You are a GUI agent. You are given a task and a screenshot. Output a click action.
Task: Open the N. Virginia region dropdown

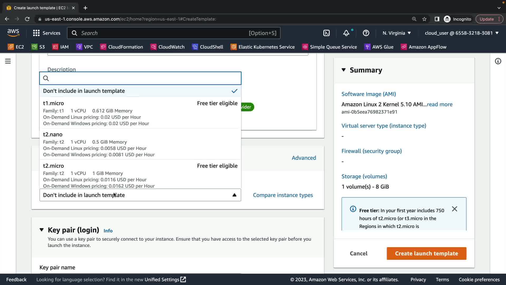tap(397, 33)
